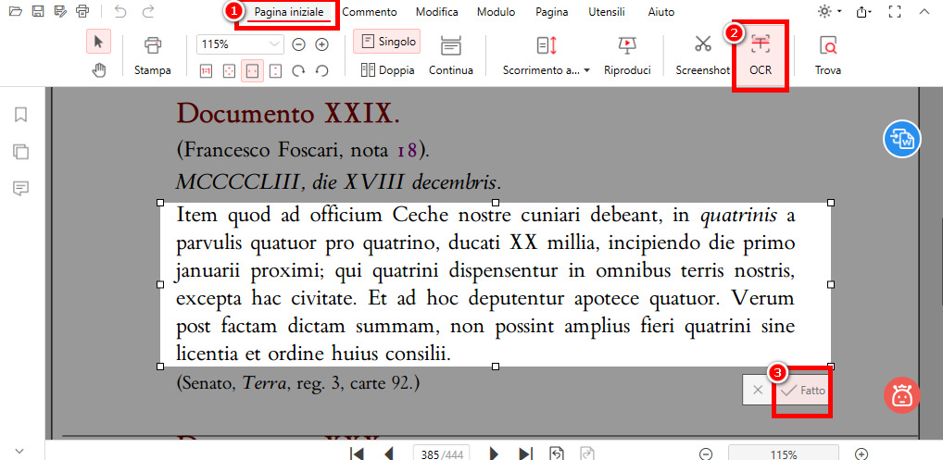
Task: Zoom in with the bottom bar plus button
Action: [x=861, y=454]
